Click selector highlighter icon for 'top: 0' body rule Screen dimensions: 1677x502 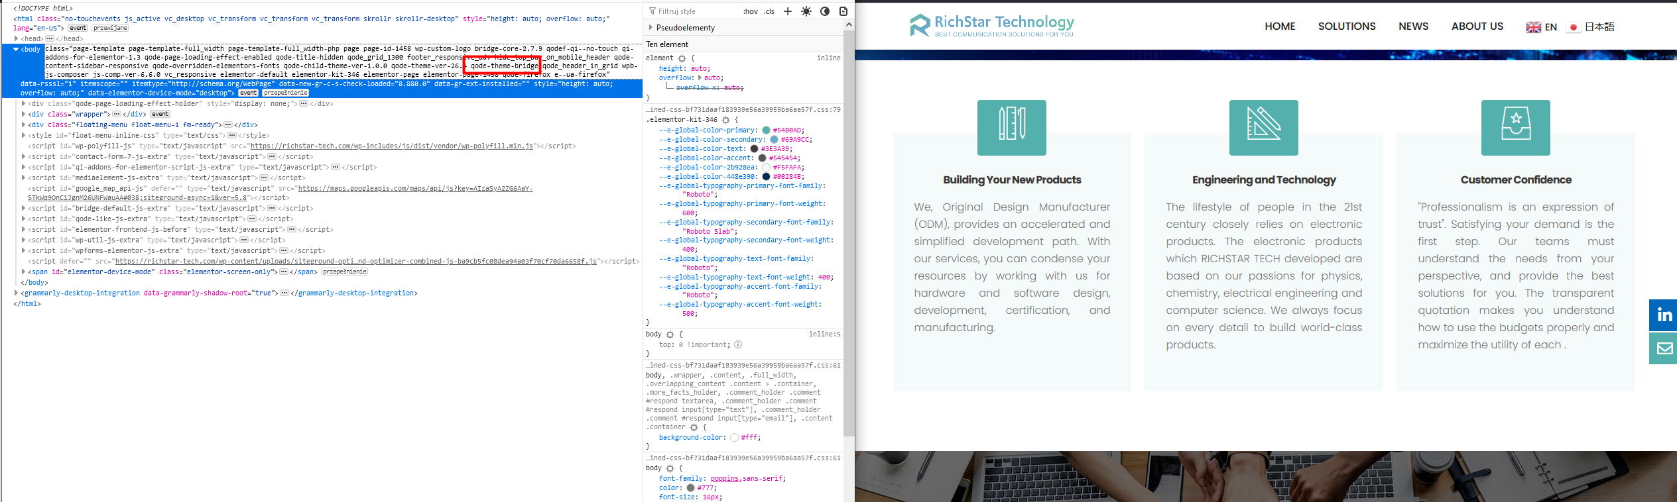pyautogui.click(x=670, y=334)
